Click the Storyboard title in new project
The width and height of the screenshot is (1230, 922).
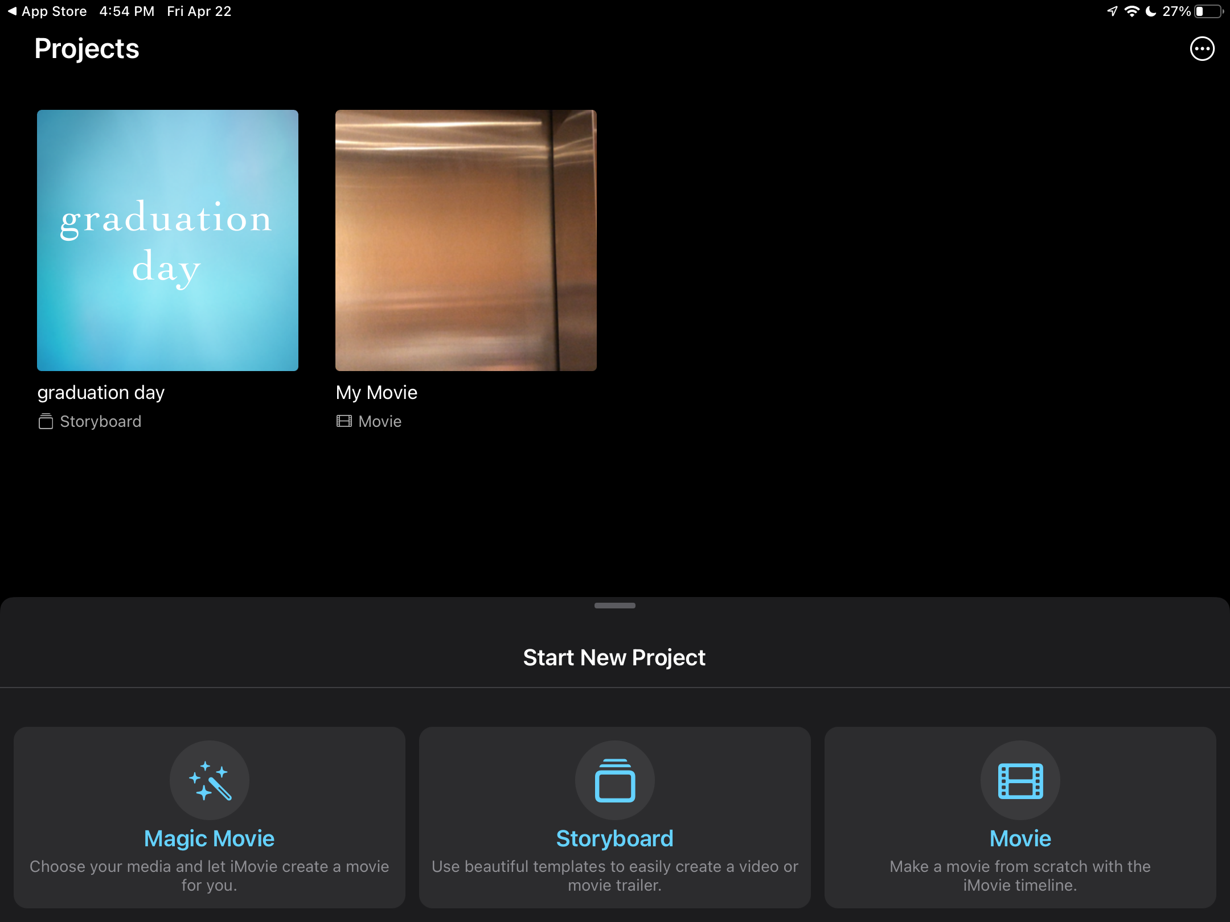pos(615,838)
